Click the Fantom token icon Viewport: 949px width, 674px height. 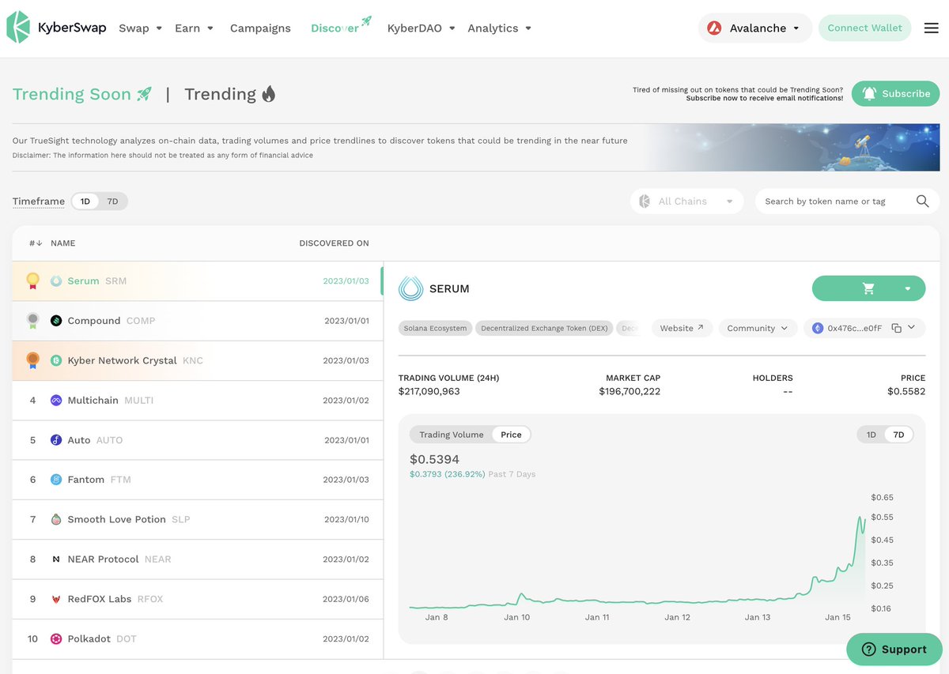click(56, 480)
